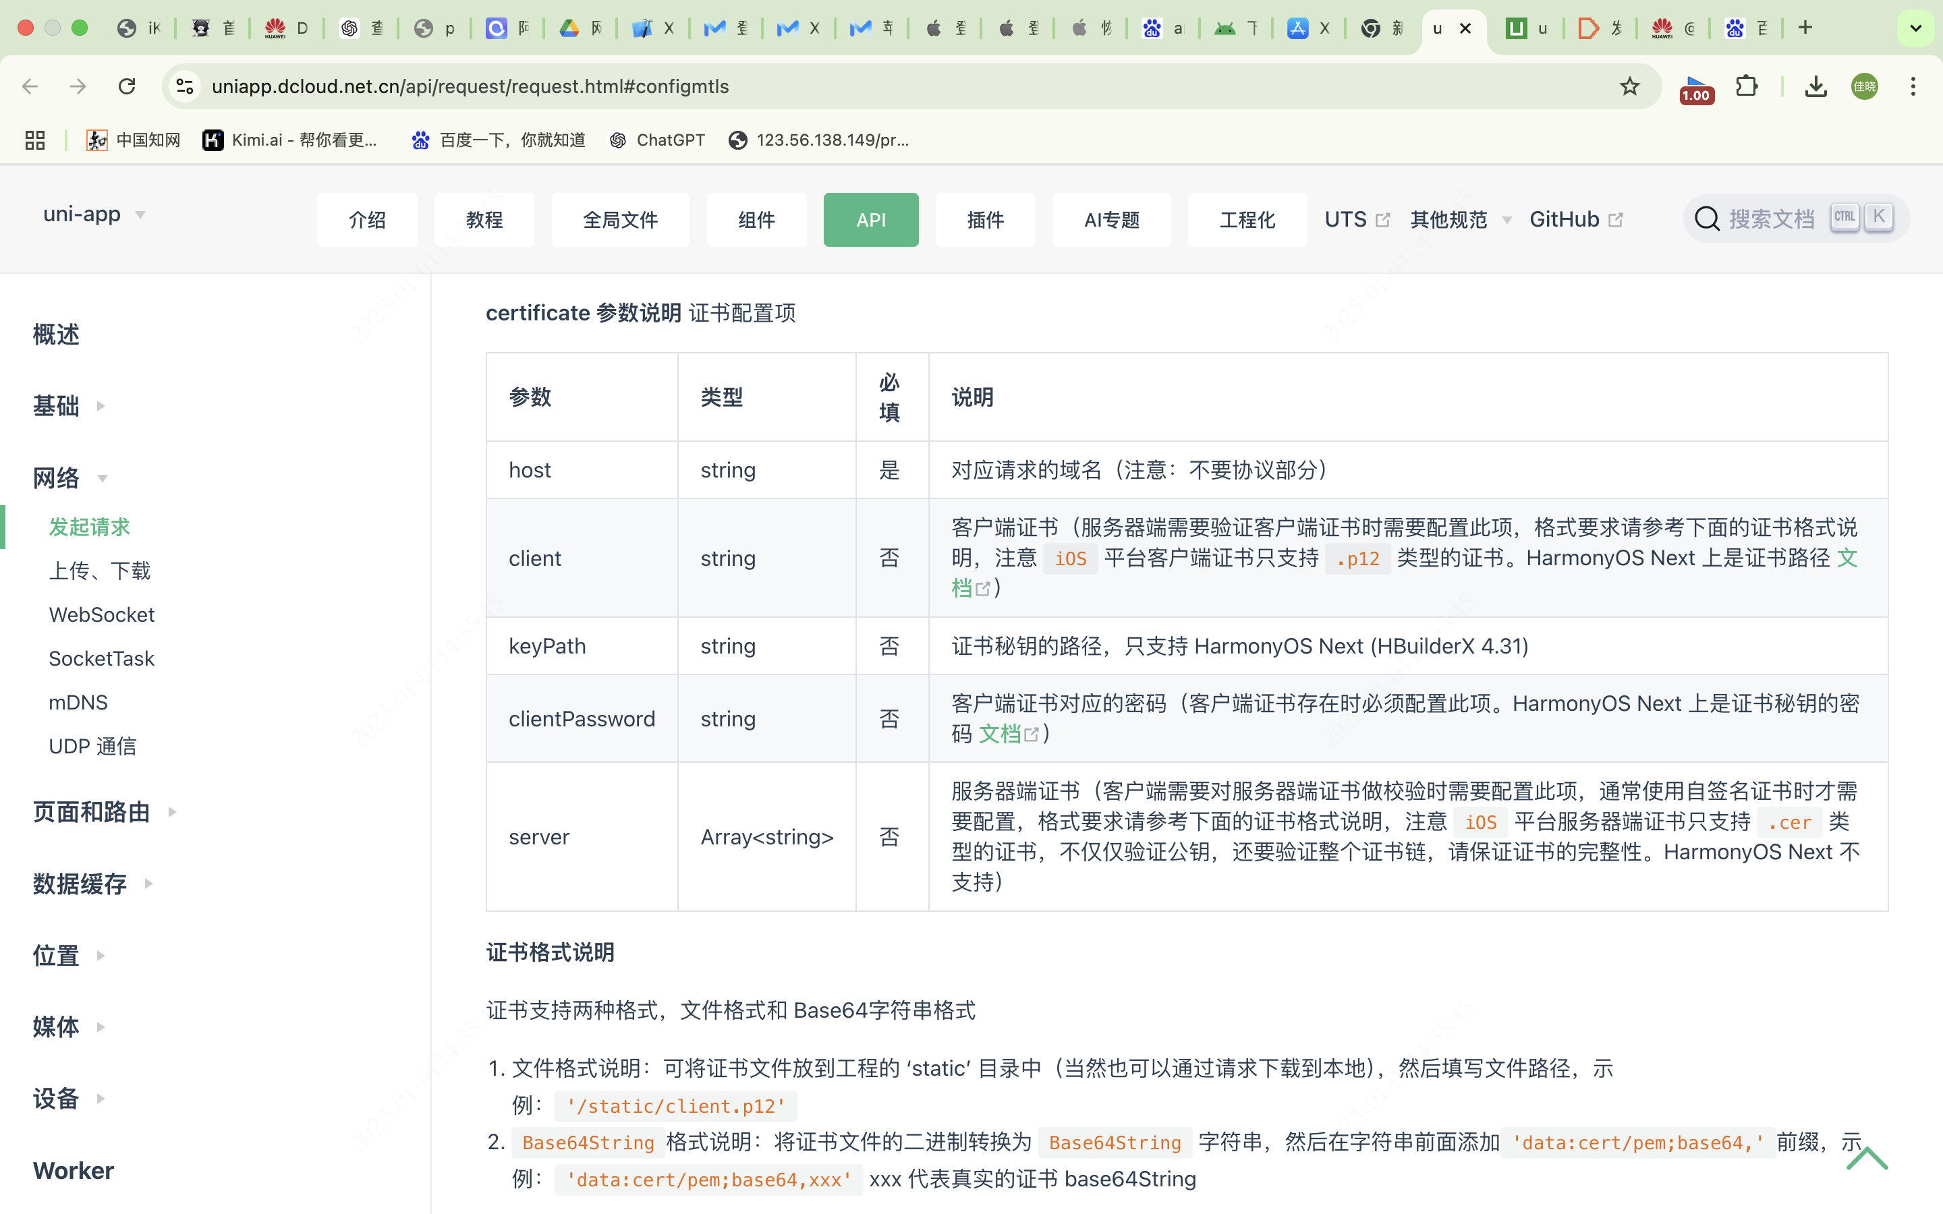1943x1214 pixels.
Task: Open the WebSocket sidebar link
Action: pyautogui.click(x=101, y=614)
